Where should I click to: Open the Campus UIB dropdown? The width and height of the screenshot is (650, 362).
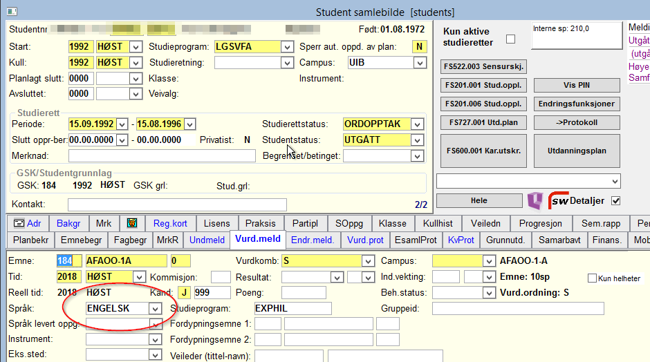[x=420, y=63]
